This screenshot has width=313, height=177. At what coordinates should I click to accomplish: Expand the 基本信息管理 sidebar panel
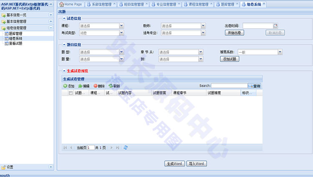click(51, 21)
